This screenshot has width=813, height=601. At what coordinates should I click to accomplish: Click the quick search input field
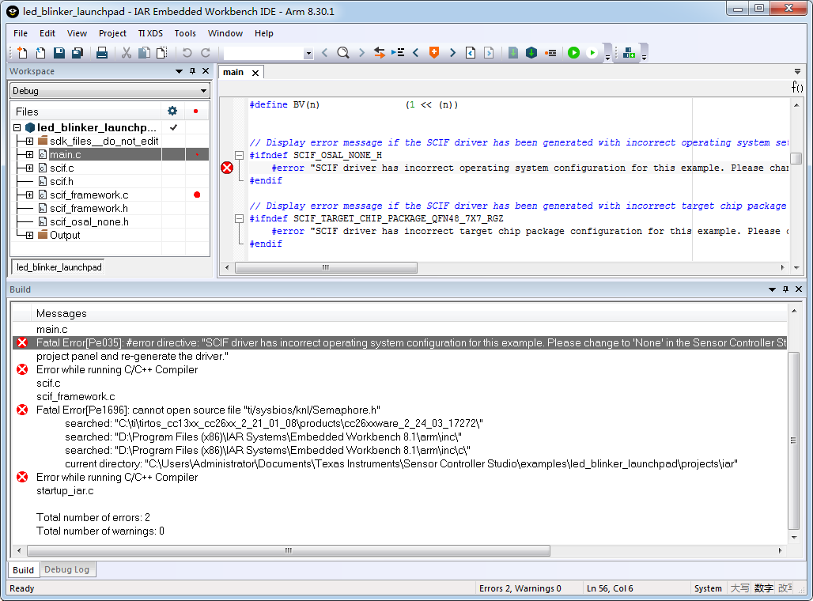pos(263,53)
